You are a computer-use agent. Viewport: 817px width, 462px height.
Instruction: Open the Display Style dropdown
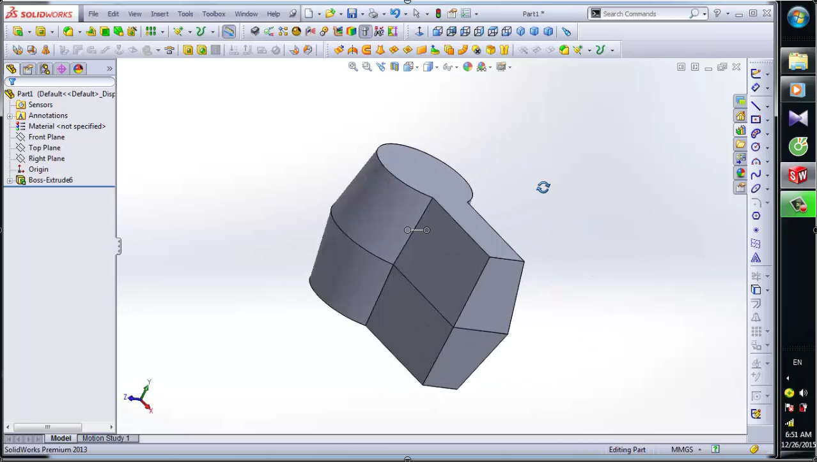point(437,66)
